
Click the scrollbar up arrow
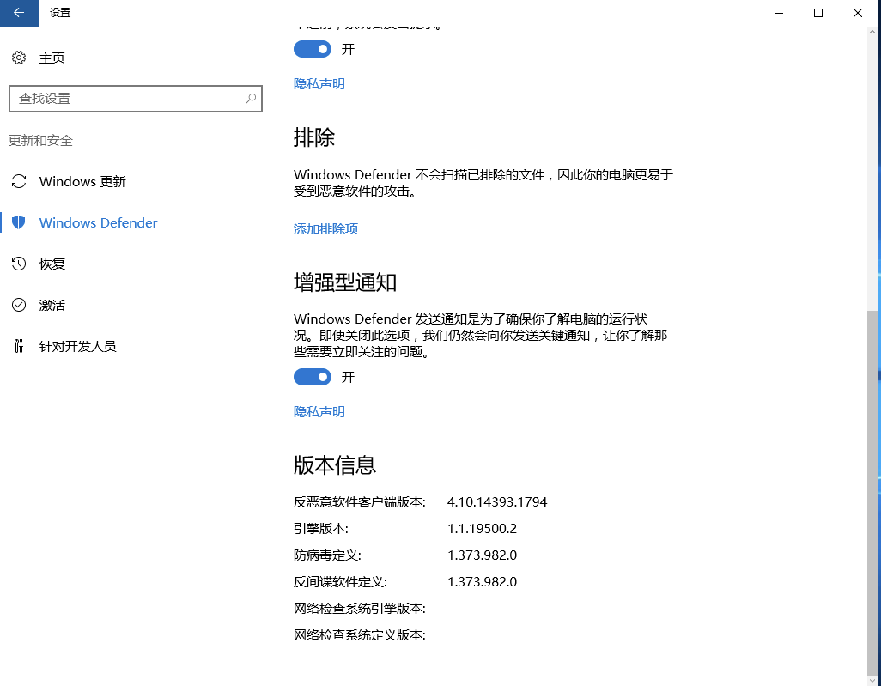(872, 33)
